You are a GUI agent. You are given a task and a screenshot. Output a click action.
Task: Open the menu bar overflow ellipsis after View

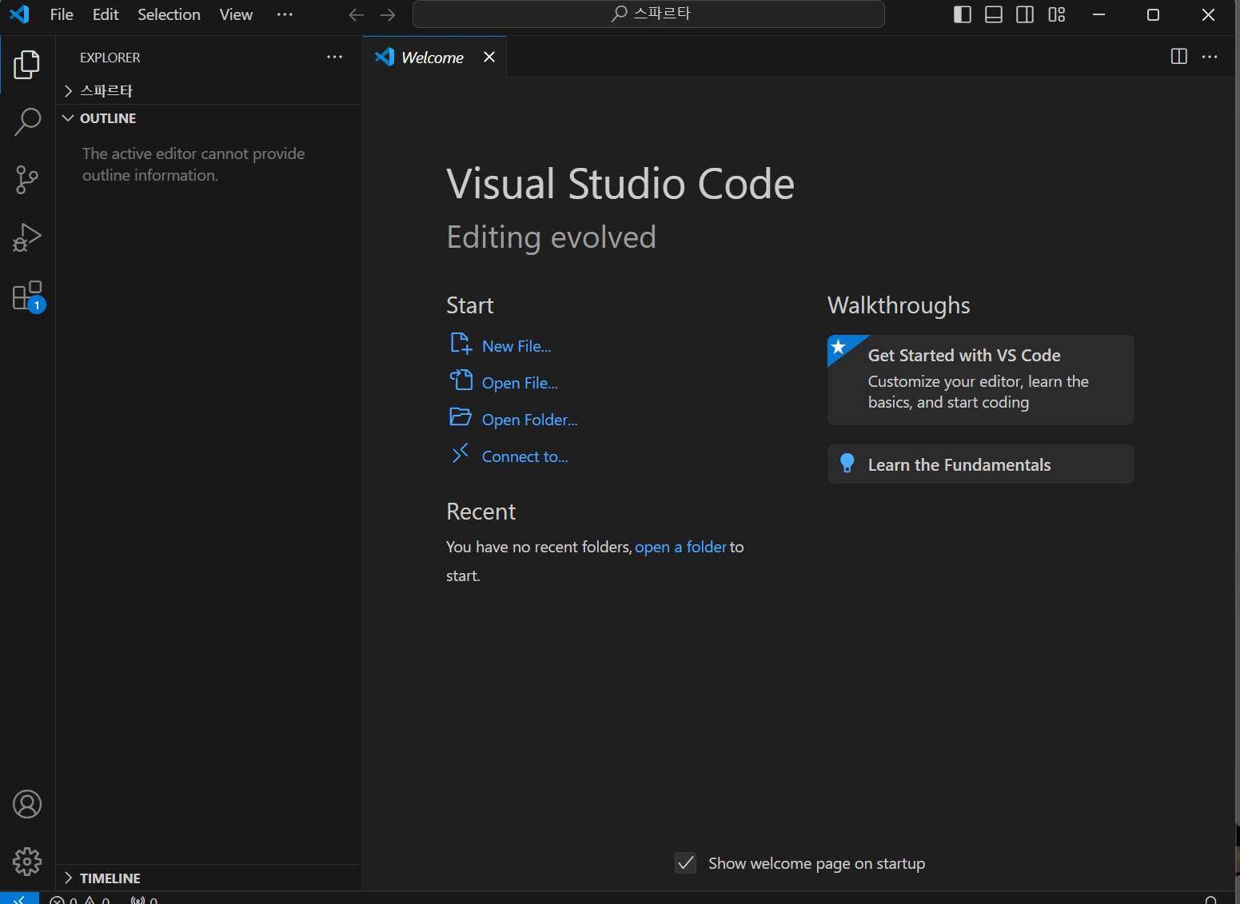click(285, 14)
